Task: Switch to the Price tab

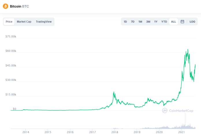Action: click(x=9, y=22)
